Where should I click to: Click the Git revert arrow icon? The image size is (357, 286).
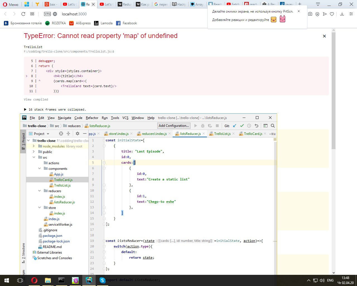(x=256, y=126)
